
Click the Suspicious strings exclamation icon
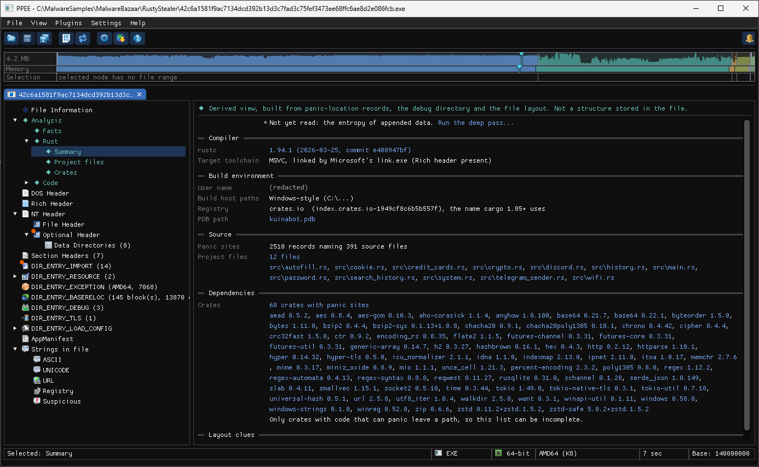coord(37,401)
